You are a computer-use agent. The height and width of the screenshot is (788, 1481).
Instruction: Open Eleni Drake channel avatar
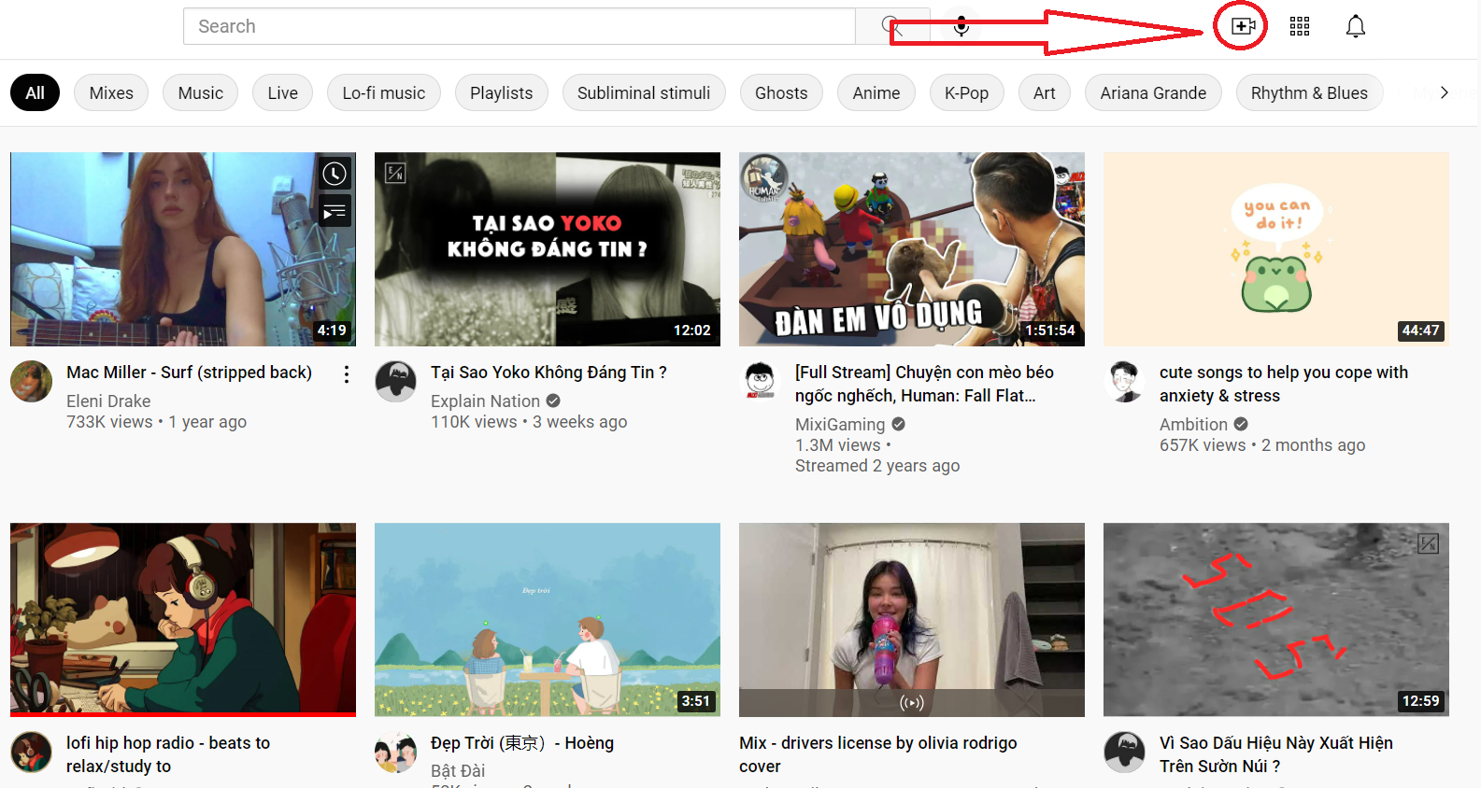click(32, 381)
